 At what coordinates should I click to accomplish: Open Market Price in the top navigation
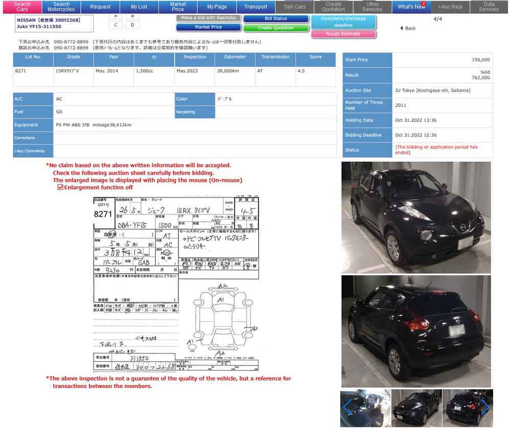click(x=178, y=7)
